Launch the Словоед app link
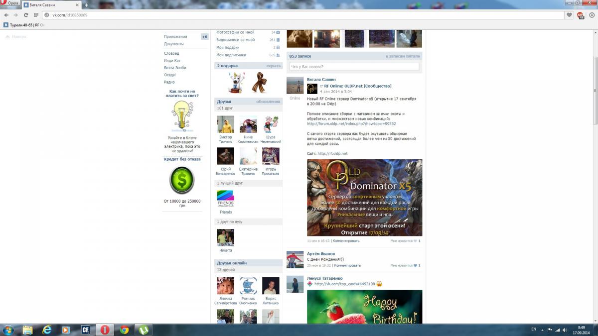598x336 pixels. [171, 53]
